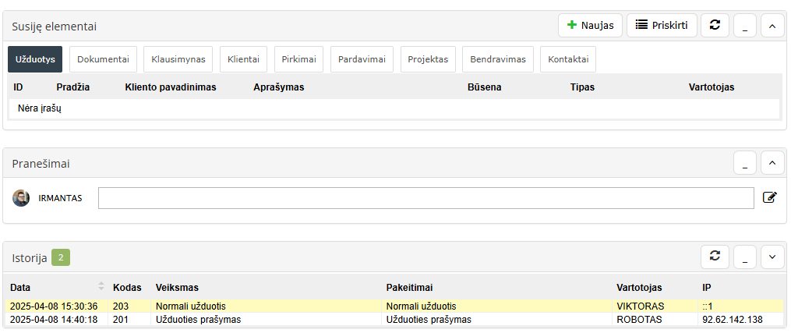
Task: Collapse the Pranešimai panel chevron
Action: tap(772, 163)
